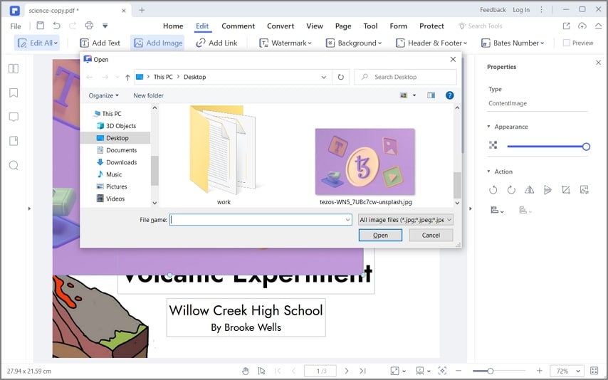Open the Home tab

(x=173, y=26)
